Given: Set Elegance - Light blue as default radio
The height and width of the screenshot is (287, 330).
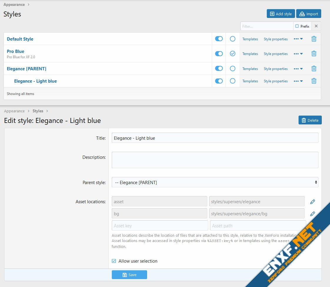Looking at the screenshot, I should coord(233,81).
